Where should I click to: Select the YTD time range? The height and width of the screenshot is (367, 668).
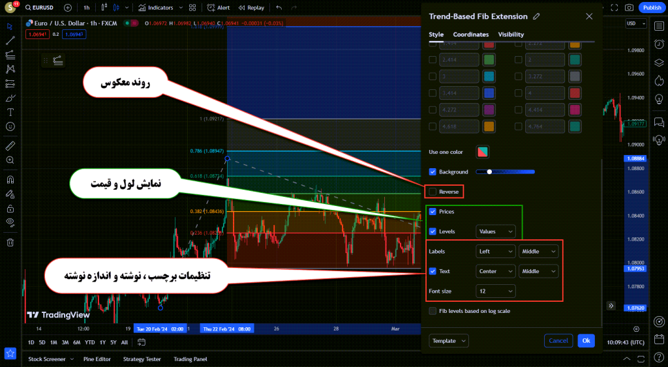click(89, 342)
